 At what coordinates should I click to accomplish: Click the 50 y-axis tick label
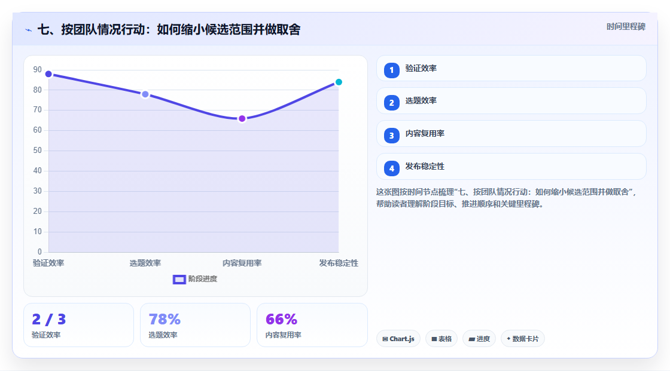(x=38, y=151)
